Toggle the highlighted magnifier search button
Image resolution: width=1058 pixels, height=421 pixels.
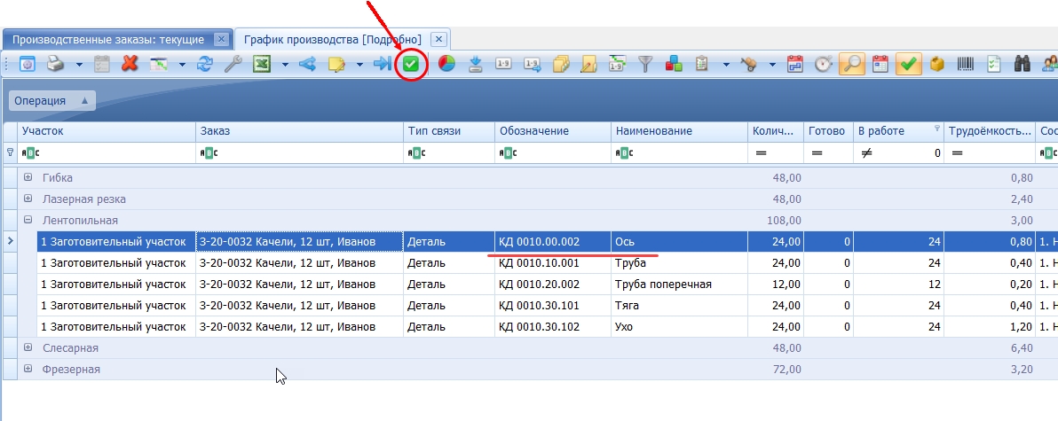[x=852, y=65]
